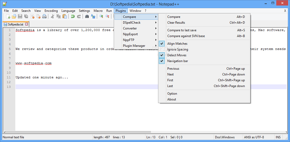Screen dimensions: 290x142
Task: Click the 'Updated one minute ago...' line
Action: (x=42, y=78)
